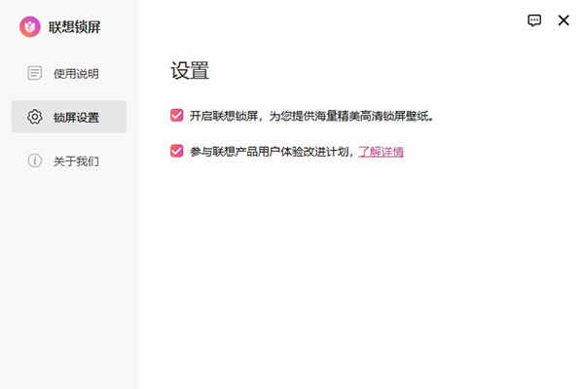This screenshot has height=389, width=584.
Task: Click the 联想锁屏 app title text
Action: [x=75, y=27]
